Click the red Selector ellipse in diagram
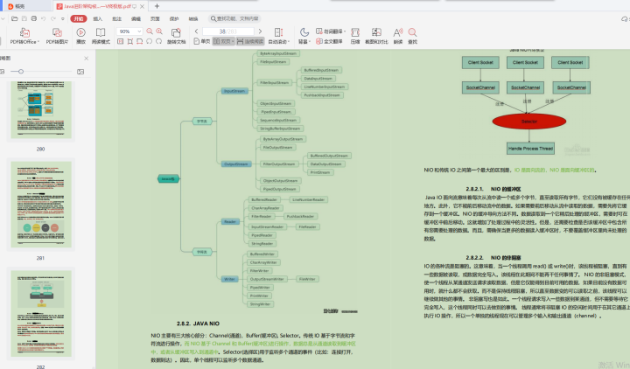630x369 pixels. coord(529,122)
